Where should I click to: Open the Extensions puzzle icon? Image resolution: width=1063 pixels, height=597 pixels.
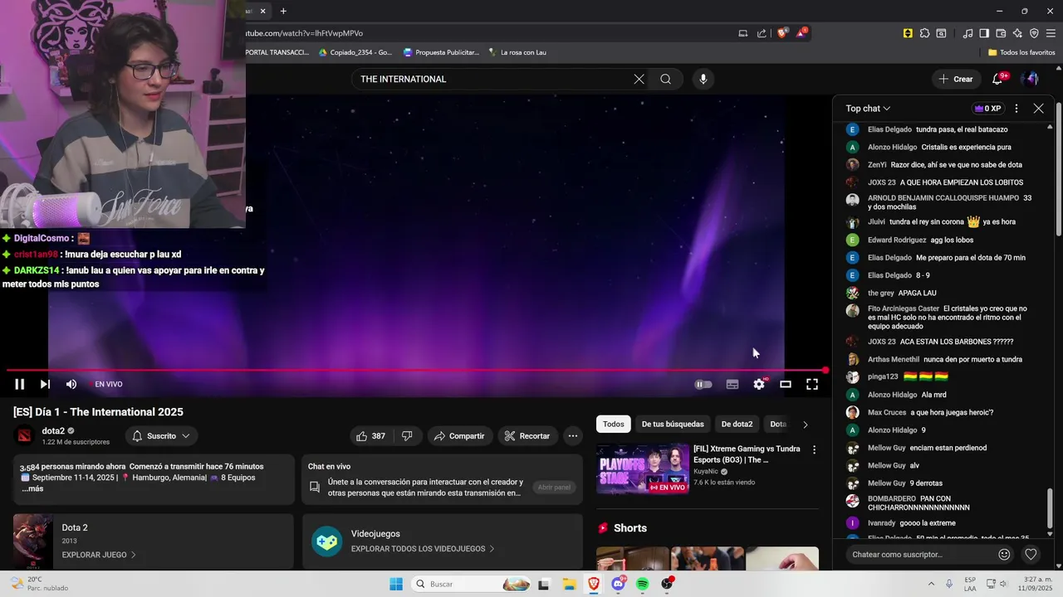(x=924, y=33)
